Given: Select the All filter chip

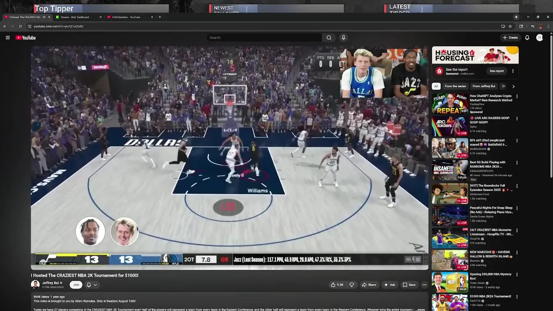Looking at the screenshot, I should pos(436,86).
